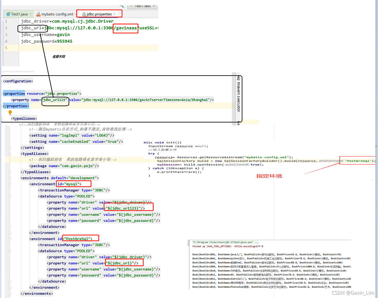The height and width of the screenshot is (298, 378).
Task: Click the properties file icon on jdbc.properties tab
Action: pos(84,14)
